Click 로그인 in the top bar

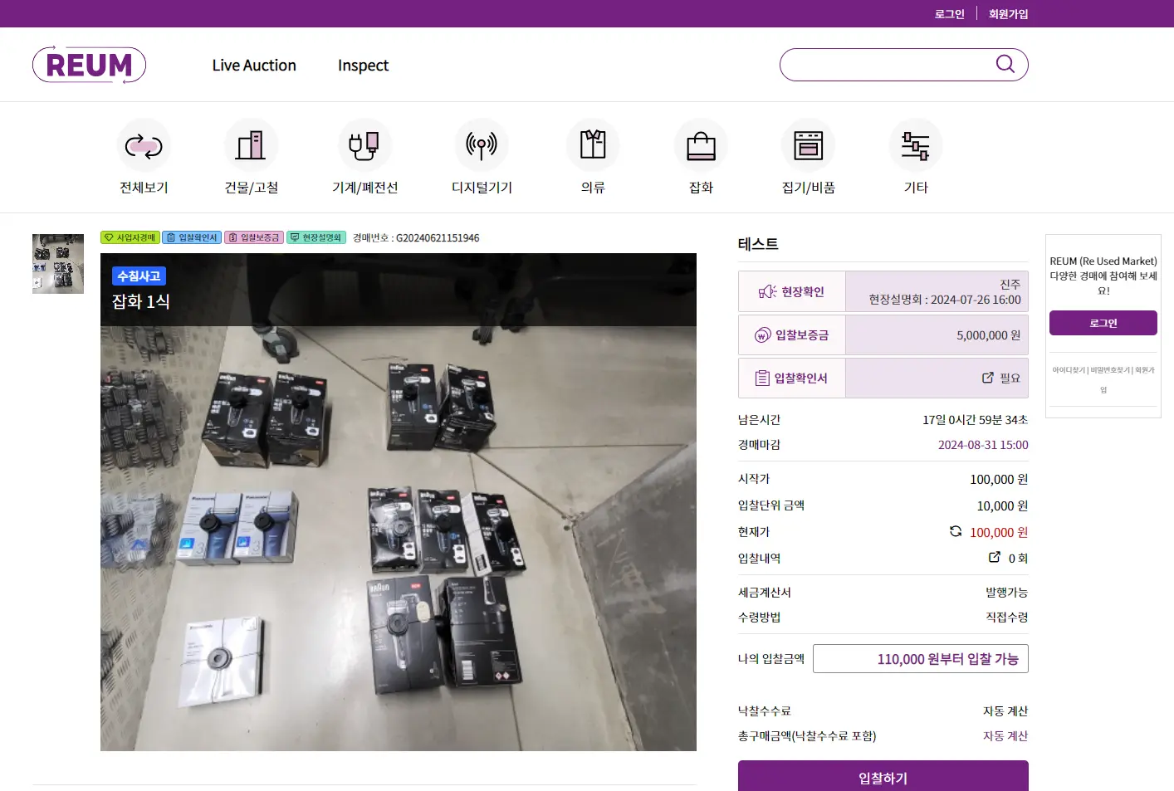pyautogui.click(x=949, y=14)
